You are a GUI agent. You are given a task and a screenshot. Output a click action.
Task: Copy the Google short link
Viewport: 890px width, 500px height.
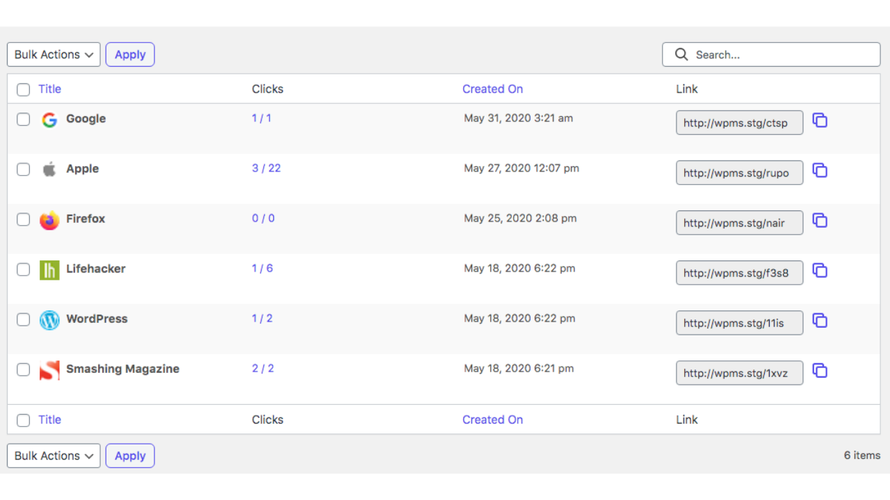tap(820, 121)
